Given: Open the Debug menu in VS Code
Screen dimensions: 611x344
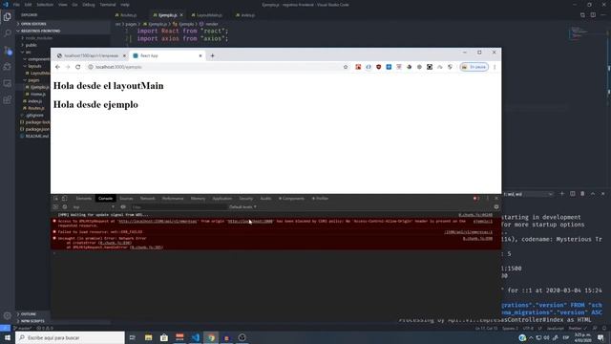Looking at the screenshot, I should [x=89, y=5].
